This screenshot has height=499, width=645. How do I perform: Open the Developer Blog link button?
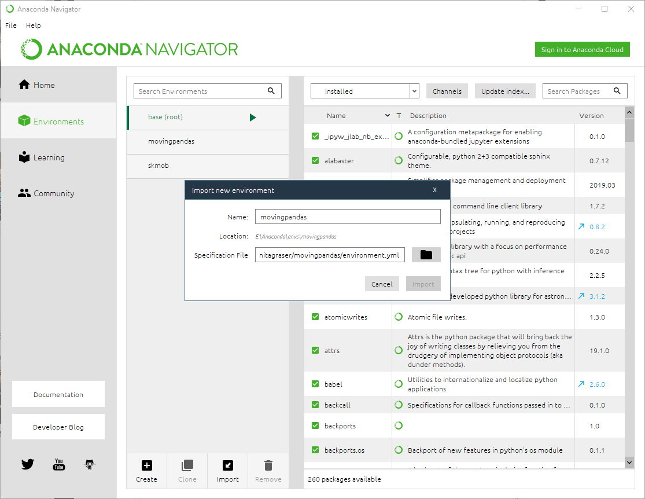(58, 427)
